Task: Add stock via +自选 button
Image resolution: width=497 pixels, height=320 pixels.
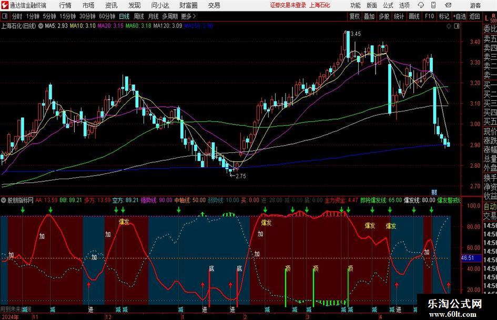Action: (460, 16)
